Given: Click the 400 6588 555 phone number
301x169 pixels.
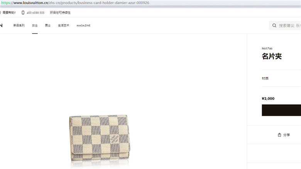Looking at the screenshot, I should tap(36, 13).
